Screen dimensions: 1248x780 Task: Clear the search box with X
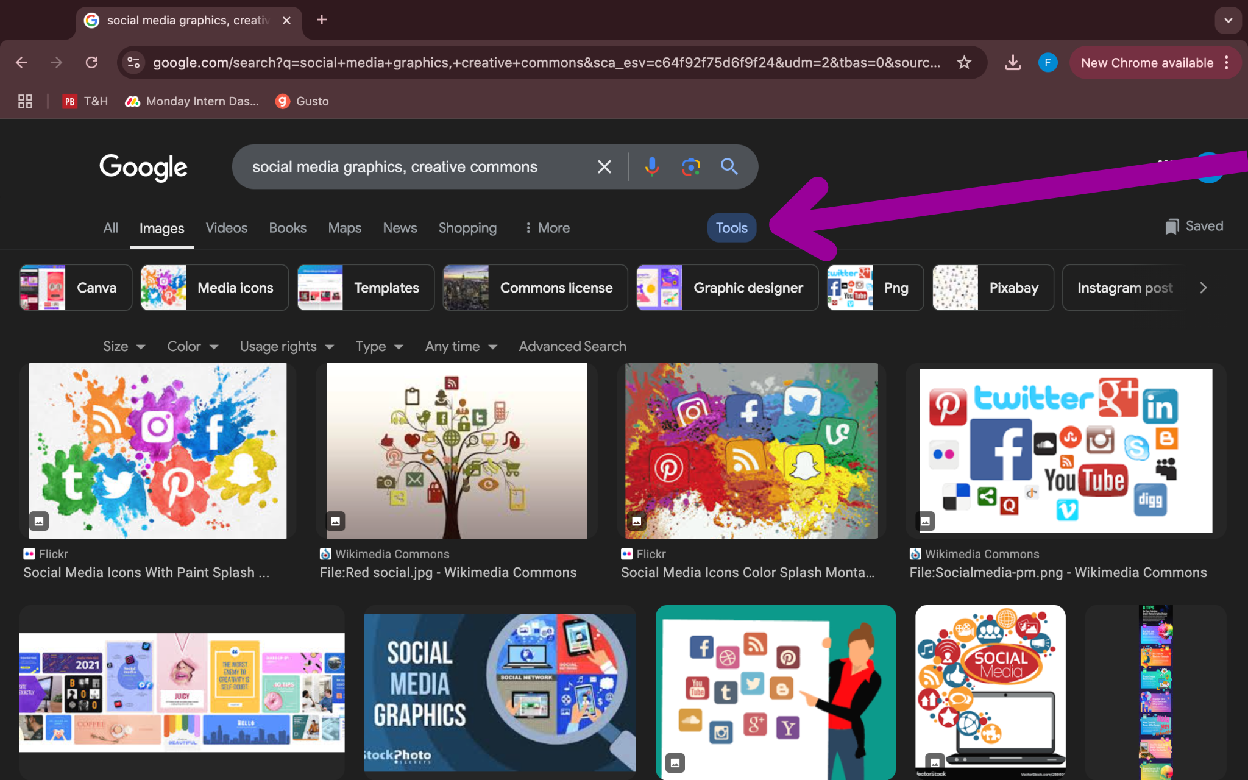tap(604, 167)
